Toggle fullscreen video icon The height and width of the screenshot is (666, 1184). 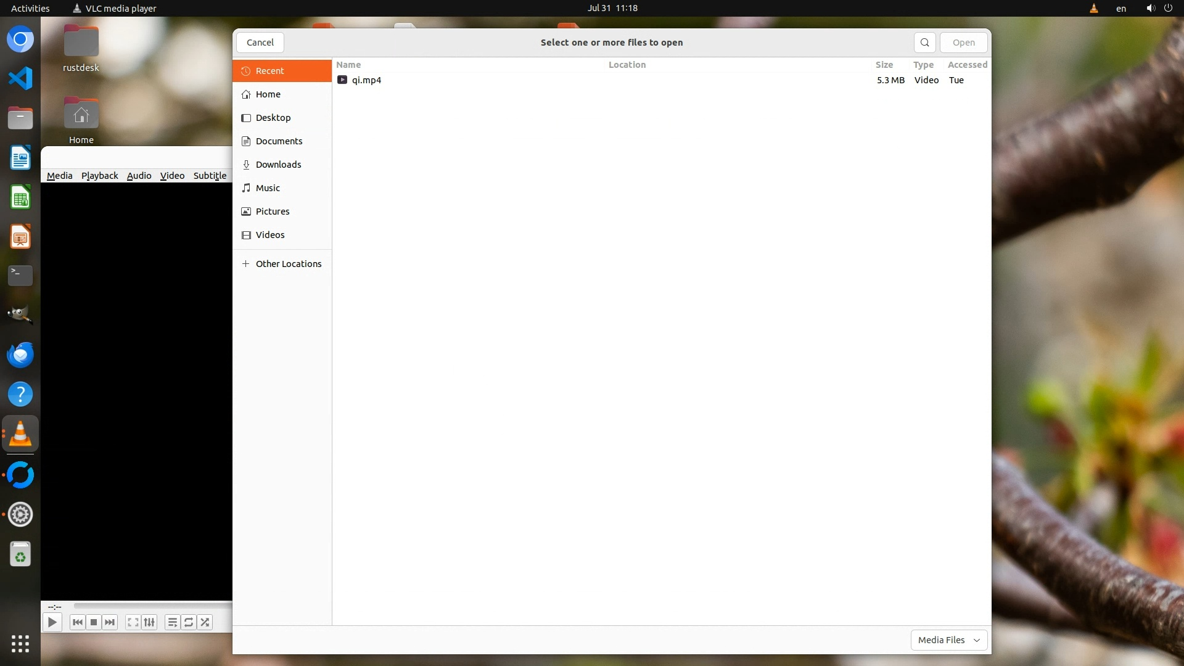coord(133,622)
